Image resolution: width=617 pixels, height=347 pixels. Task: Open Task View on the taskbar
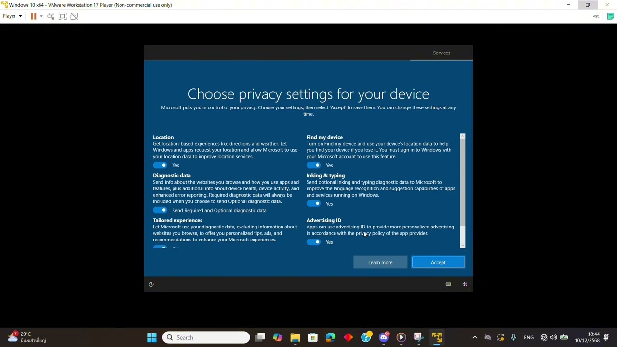pos(260,337)
